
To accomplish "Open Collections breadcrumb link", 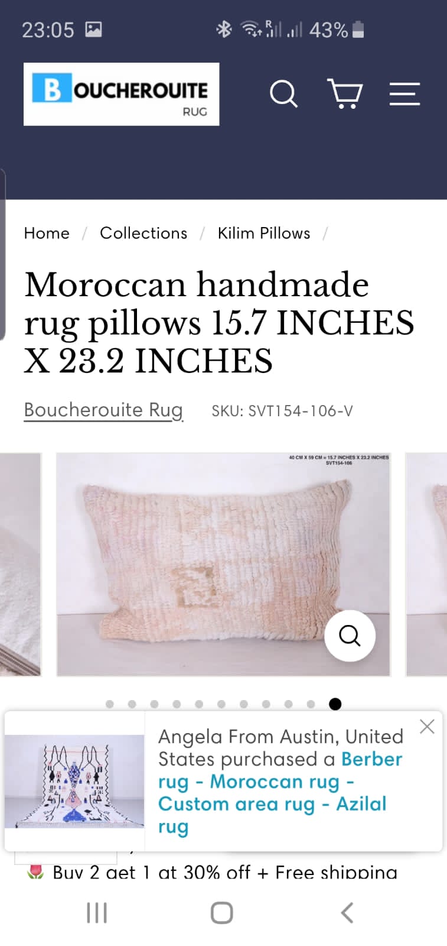I will click(x=143, y=233).
